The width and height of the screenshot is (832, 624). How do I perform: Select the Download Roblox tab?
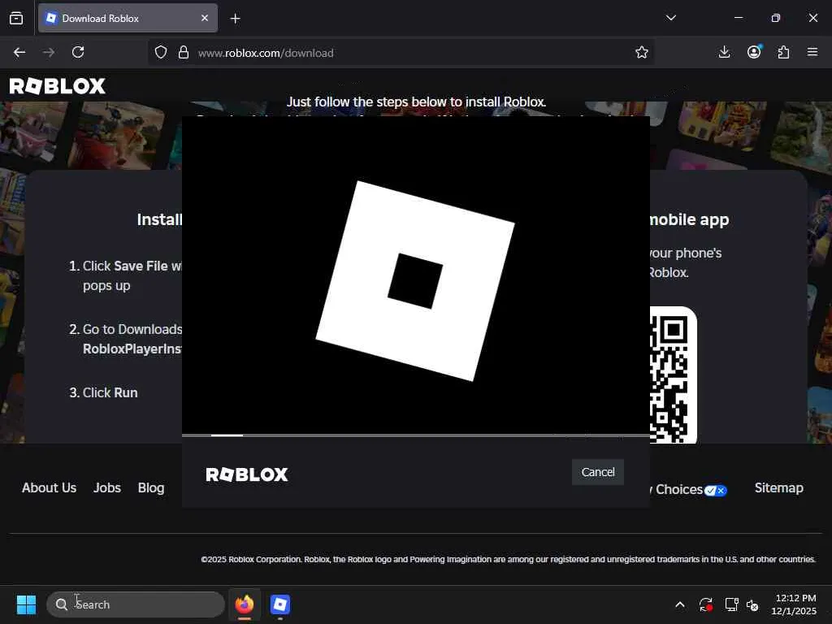[x=128, y=18]
